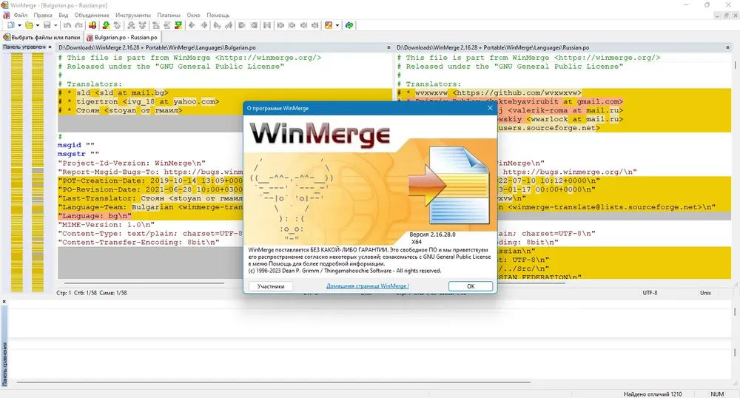Click the New document toolbar icon
This screenshot has width=740, height=398.
point(11,25)
